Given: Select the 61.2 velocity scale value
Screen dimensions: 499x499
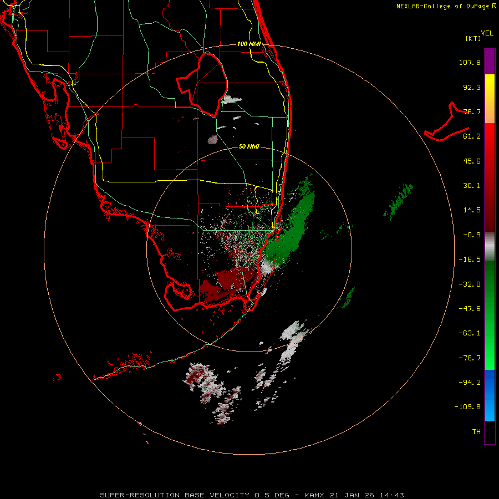Looking at the screenshot, I should click(472, 136).
